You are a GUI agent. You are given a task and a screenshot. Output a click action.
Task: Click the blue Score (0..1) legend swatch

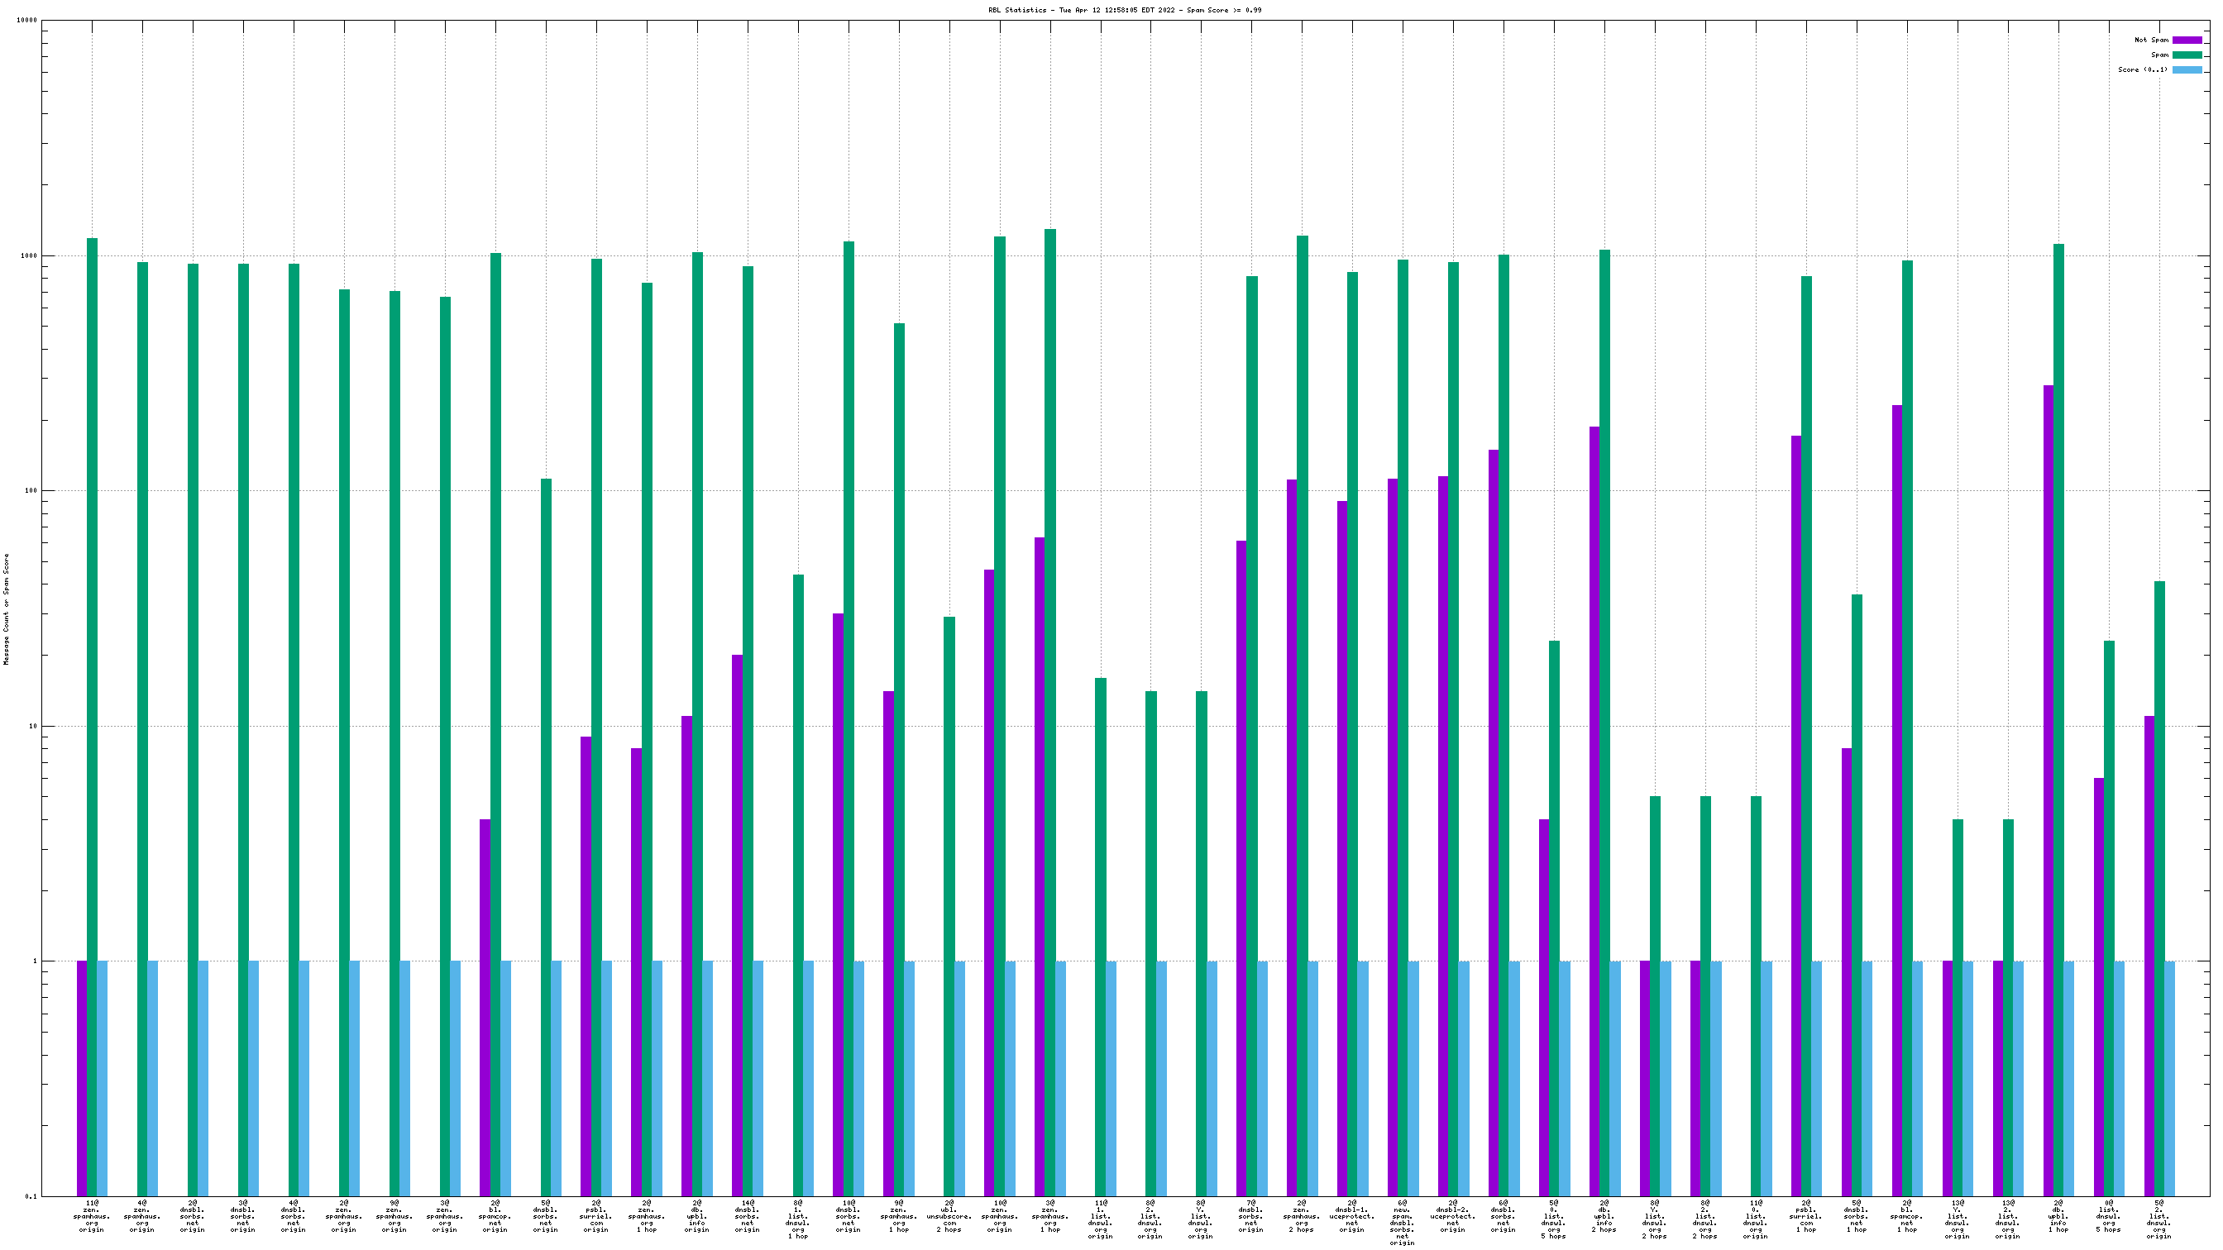click(x=2186, y=70)
